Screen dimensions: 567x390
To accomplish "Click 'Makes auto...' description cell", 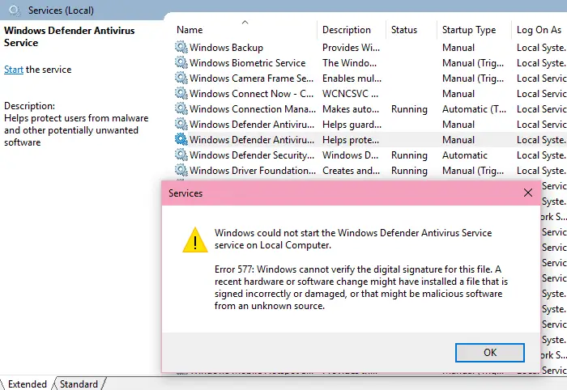I will (x=351, y=109).
